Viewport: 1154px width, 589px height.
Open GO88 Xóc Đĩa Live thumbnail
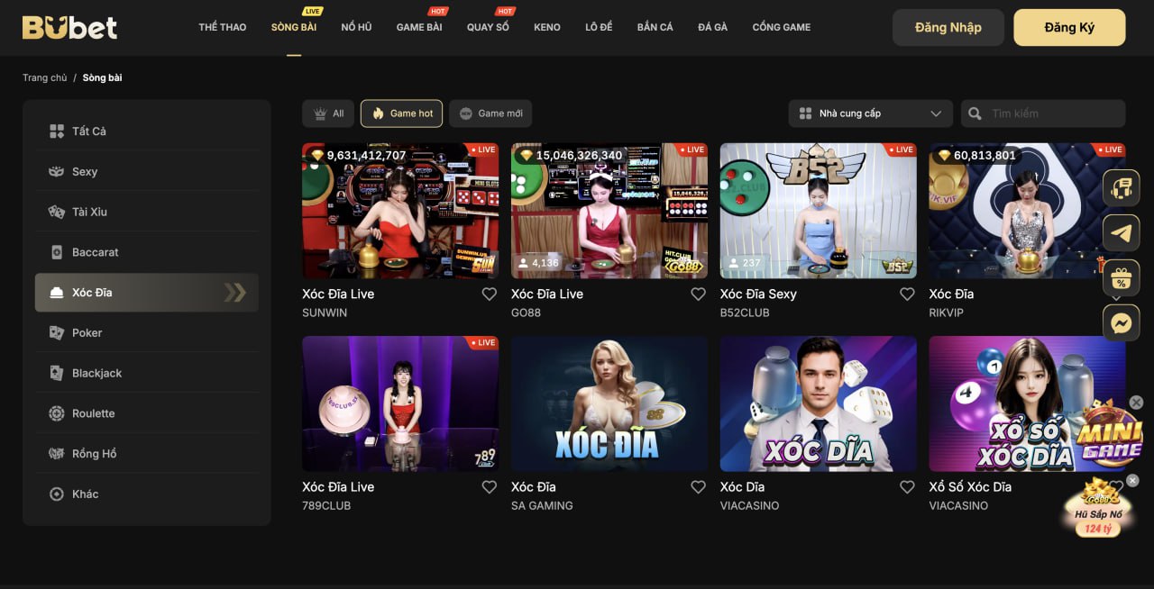(609, 211)
